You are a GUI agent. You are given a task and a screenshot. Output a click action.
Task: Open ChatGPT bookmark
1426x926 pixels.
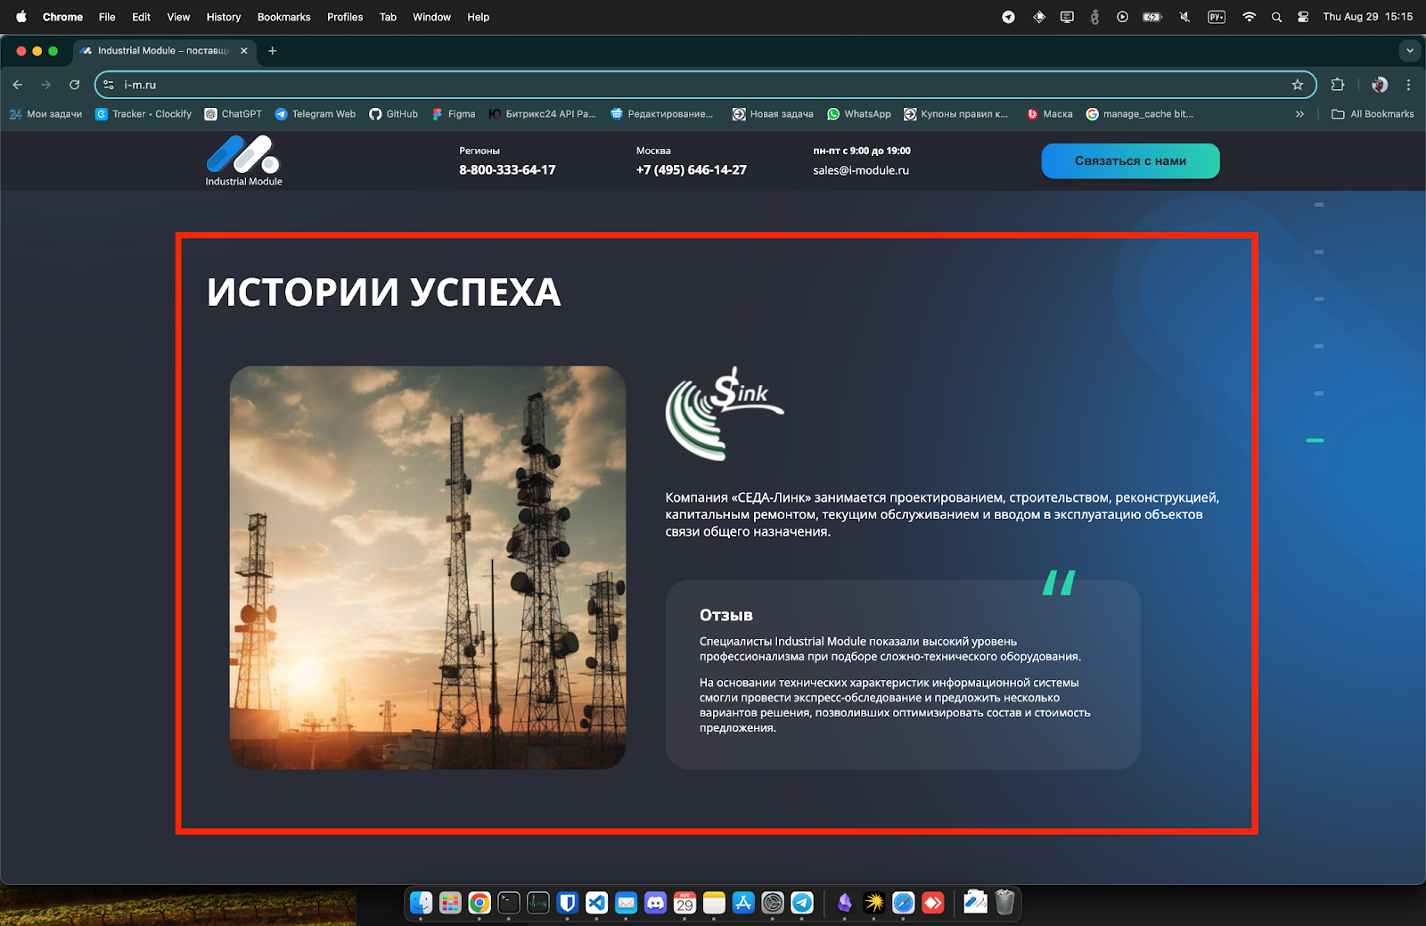click(234, 114)
